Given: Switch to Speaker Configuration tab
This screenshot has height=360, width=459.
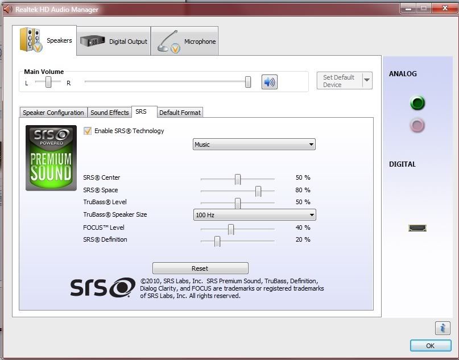Looking at the screenshot, I should click(x=53, y=113).
